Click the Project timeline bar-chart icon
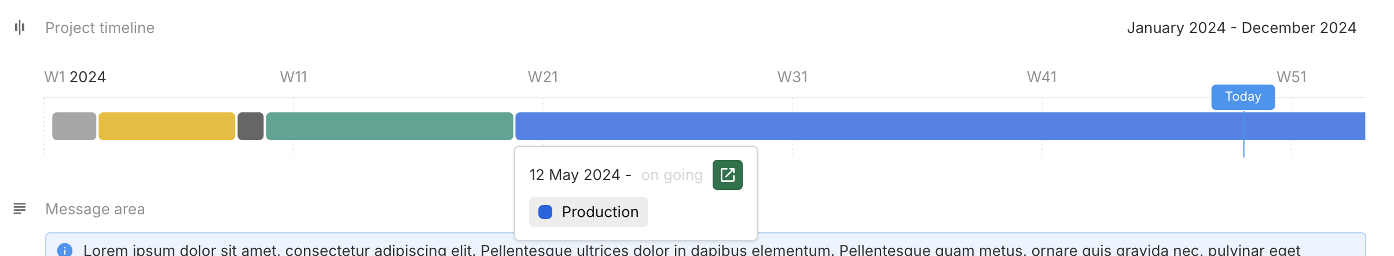1394x256 pixels. [20, 27]
